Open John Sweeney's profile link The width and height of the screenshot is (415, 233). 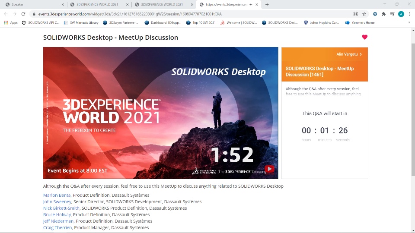[57, 202]
